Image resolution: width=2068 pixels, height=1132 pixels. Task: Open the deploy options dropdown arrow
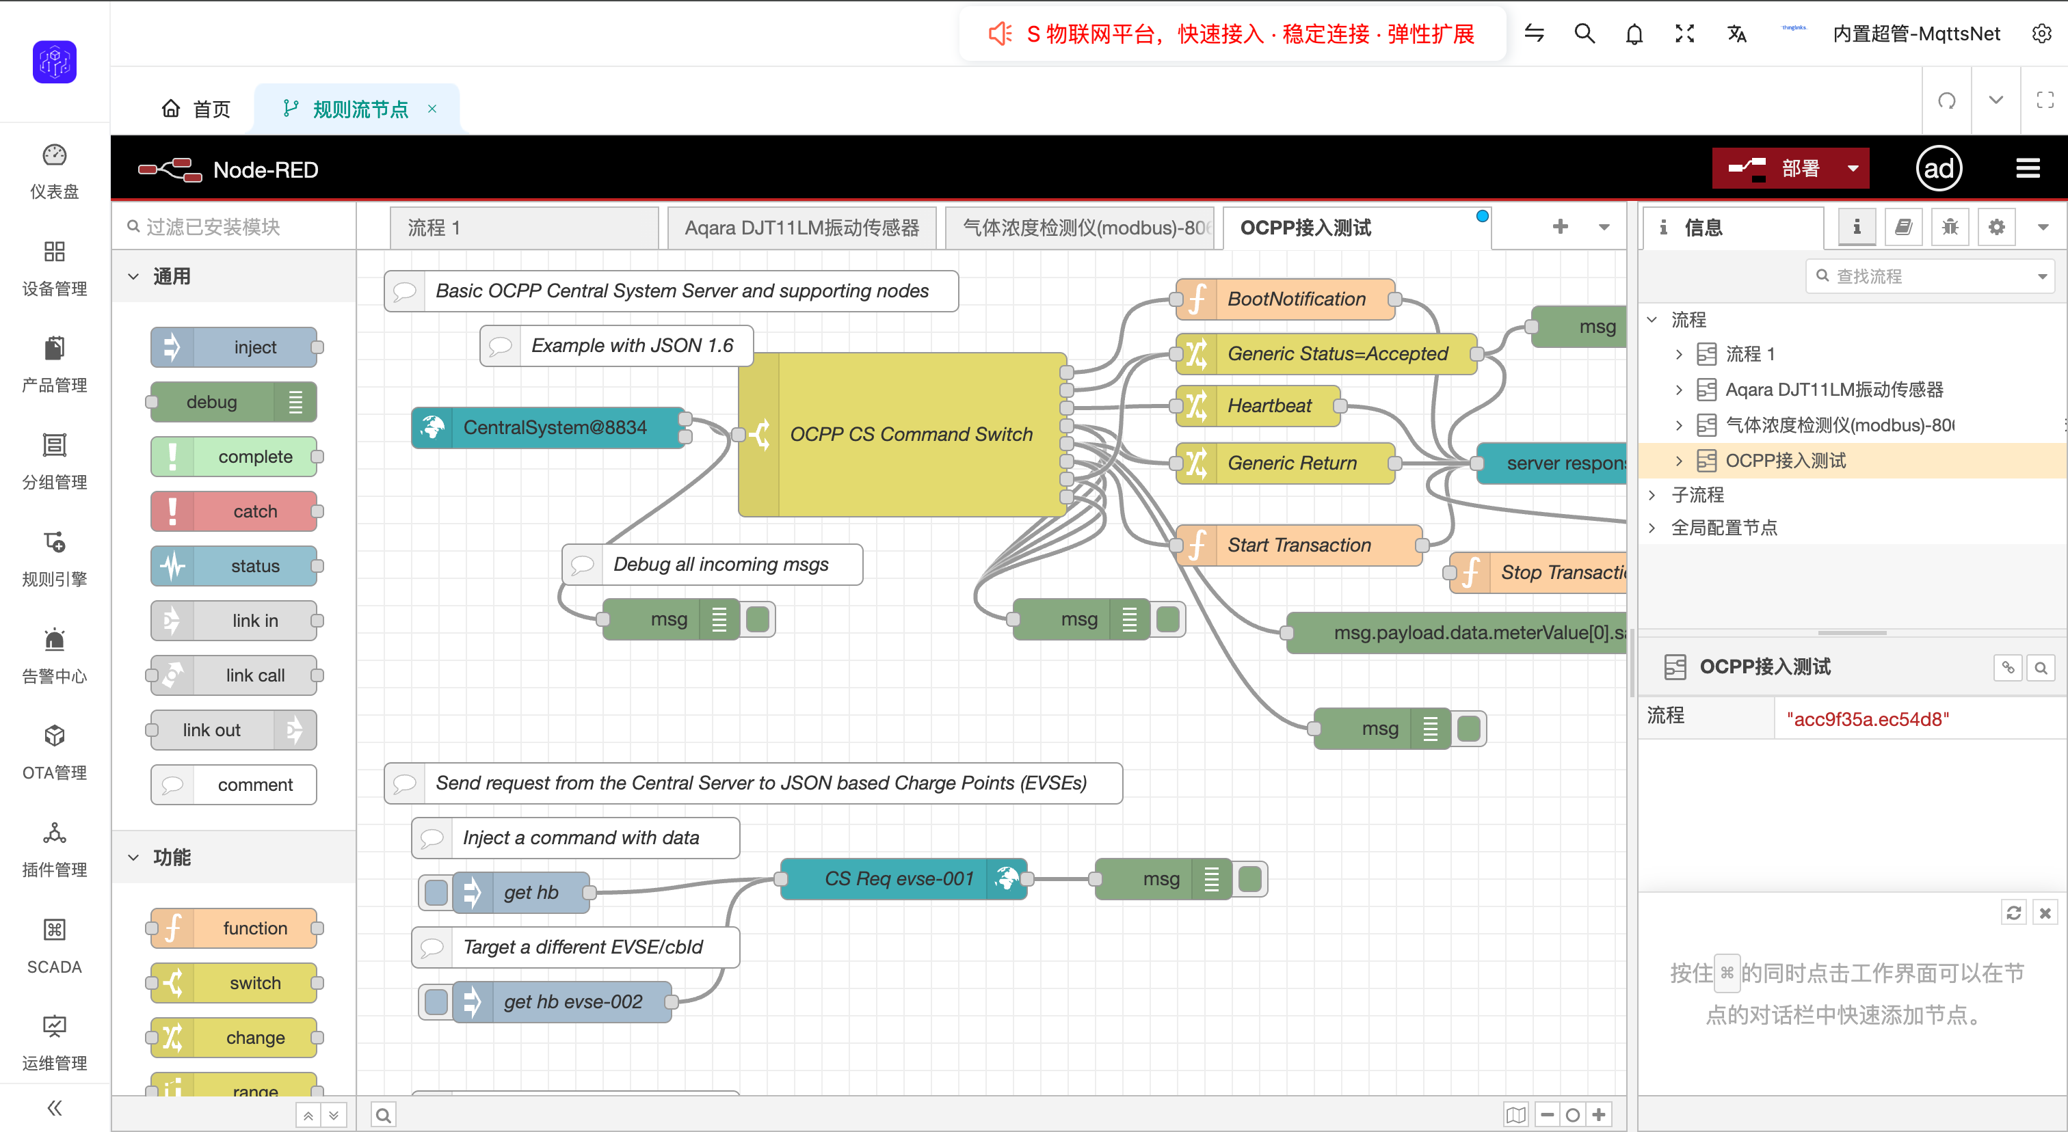[x=1853, y=168]
